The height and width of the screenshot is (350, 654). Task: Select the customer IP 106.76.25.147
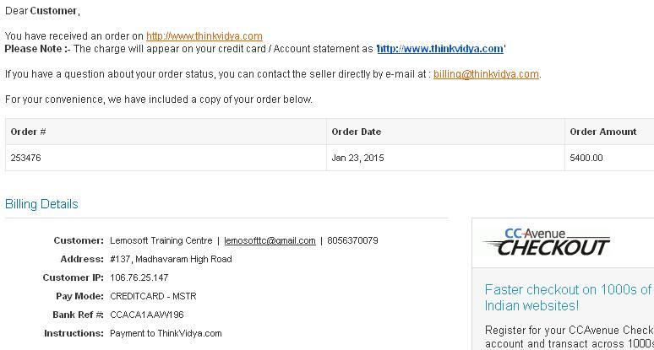click(139, 277)
